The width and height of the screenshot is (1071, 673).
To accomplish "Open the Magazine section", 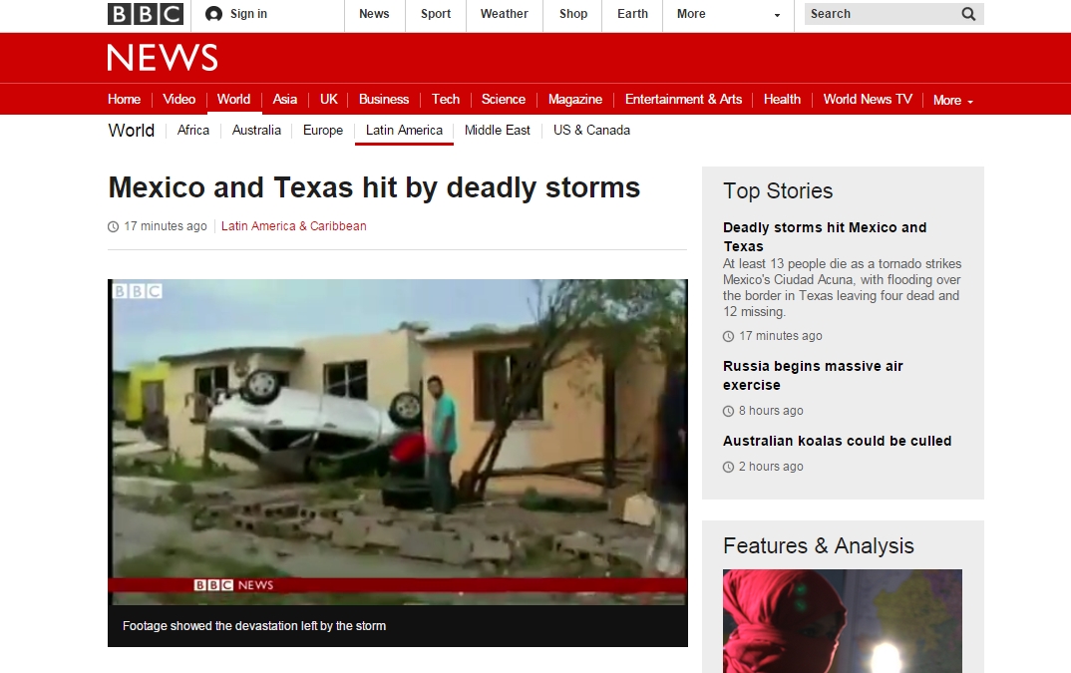I will tap(575, 99).
